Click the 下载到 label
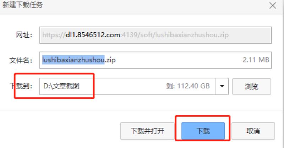Screen dimensions: 284x148 (21, 86)
